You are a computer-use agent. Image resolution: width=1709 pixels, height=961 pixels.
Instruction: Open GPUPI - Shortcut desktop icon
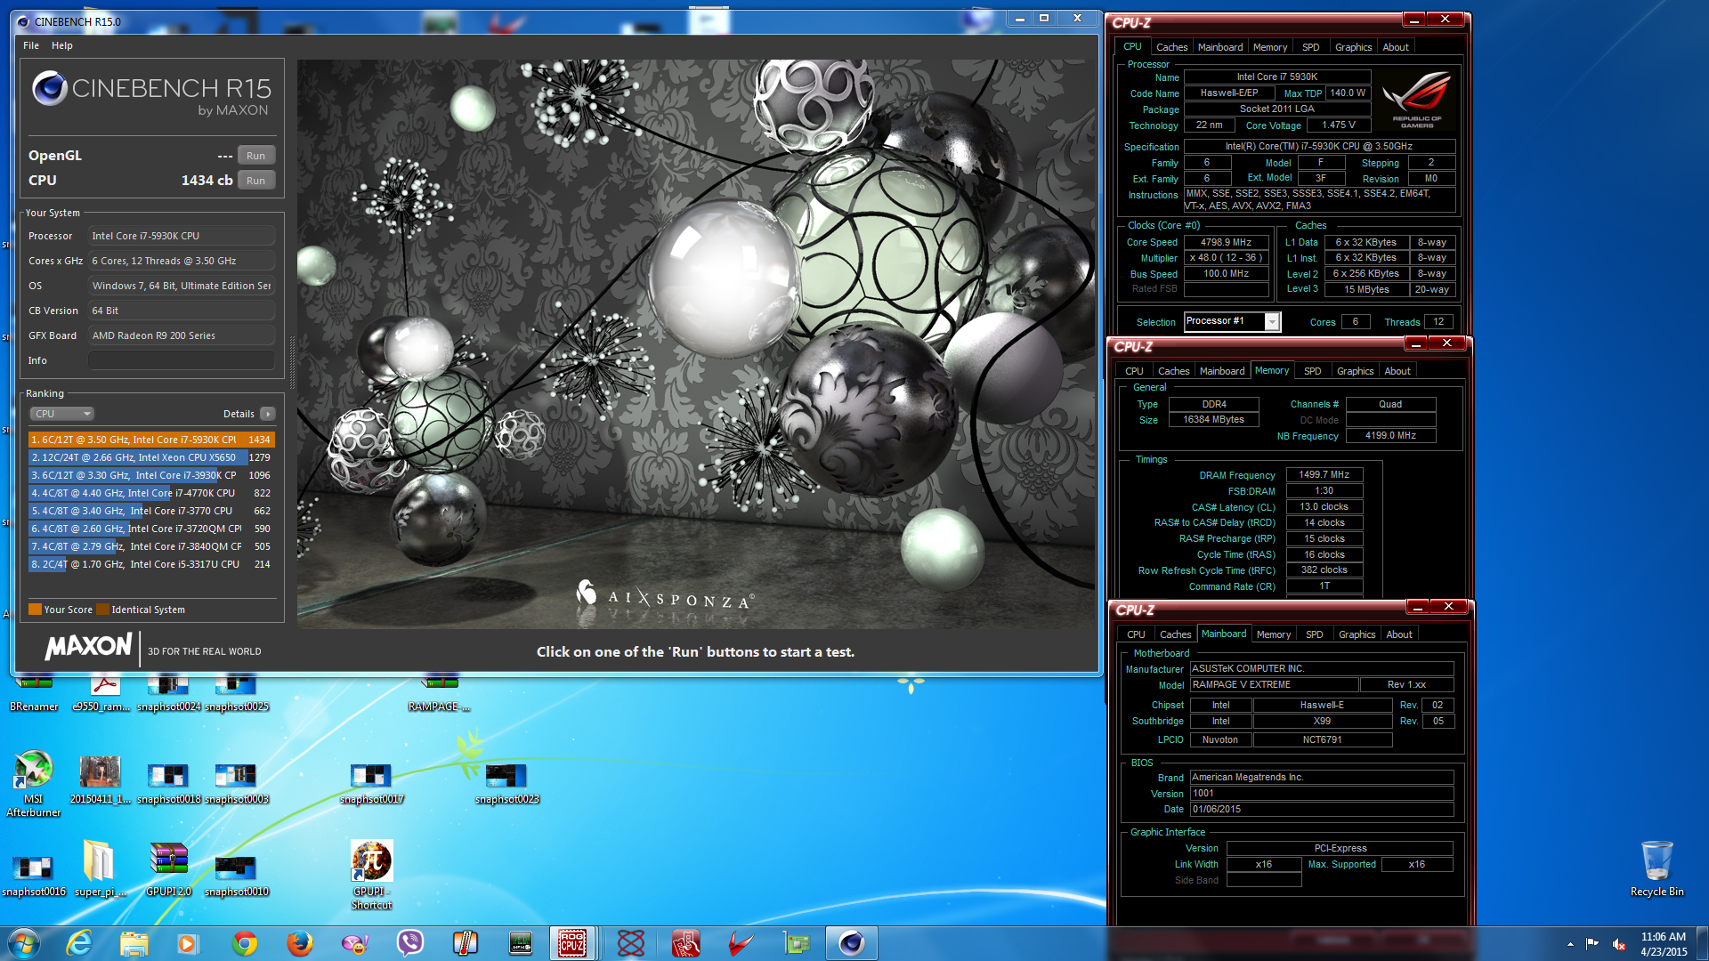pyautogui.click(x=372, y=875)
